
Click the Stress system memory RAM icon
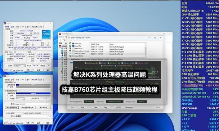pyautogui.click(x=70, y=51)
